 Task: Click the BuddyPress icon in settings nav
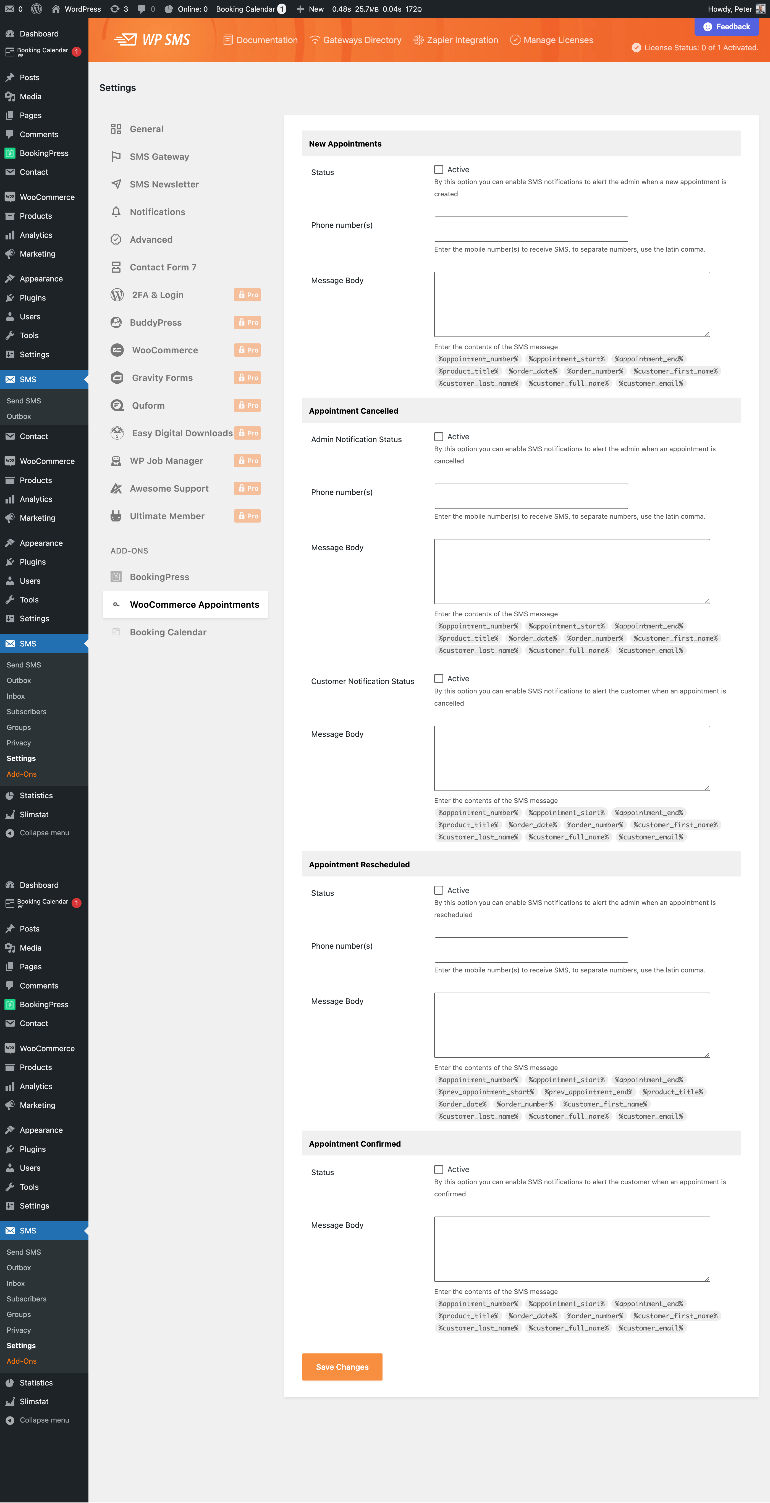117,322
